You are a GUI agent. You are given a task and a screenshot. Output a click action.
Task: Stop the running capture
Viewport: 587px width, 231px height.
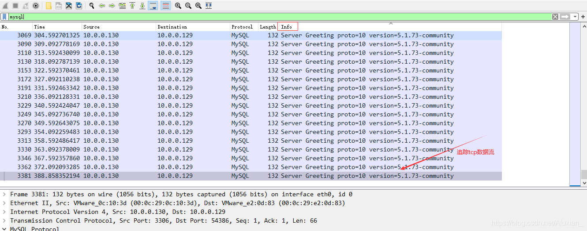(x=15, y=6)
